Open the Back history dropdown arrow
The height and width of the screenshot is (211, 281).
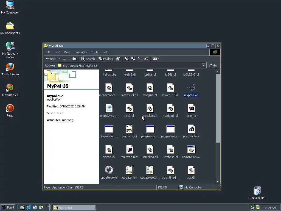tap(59, 59)
